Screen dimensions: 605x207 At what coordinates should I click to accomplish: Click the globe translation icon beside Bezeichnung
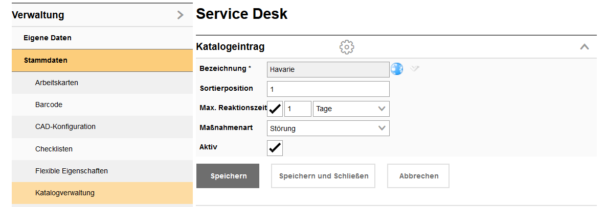click(x=397, y=69)
